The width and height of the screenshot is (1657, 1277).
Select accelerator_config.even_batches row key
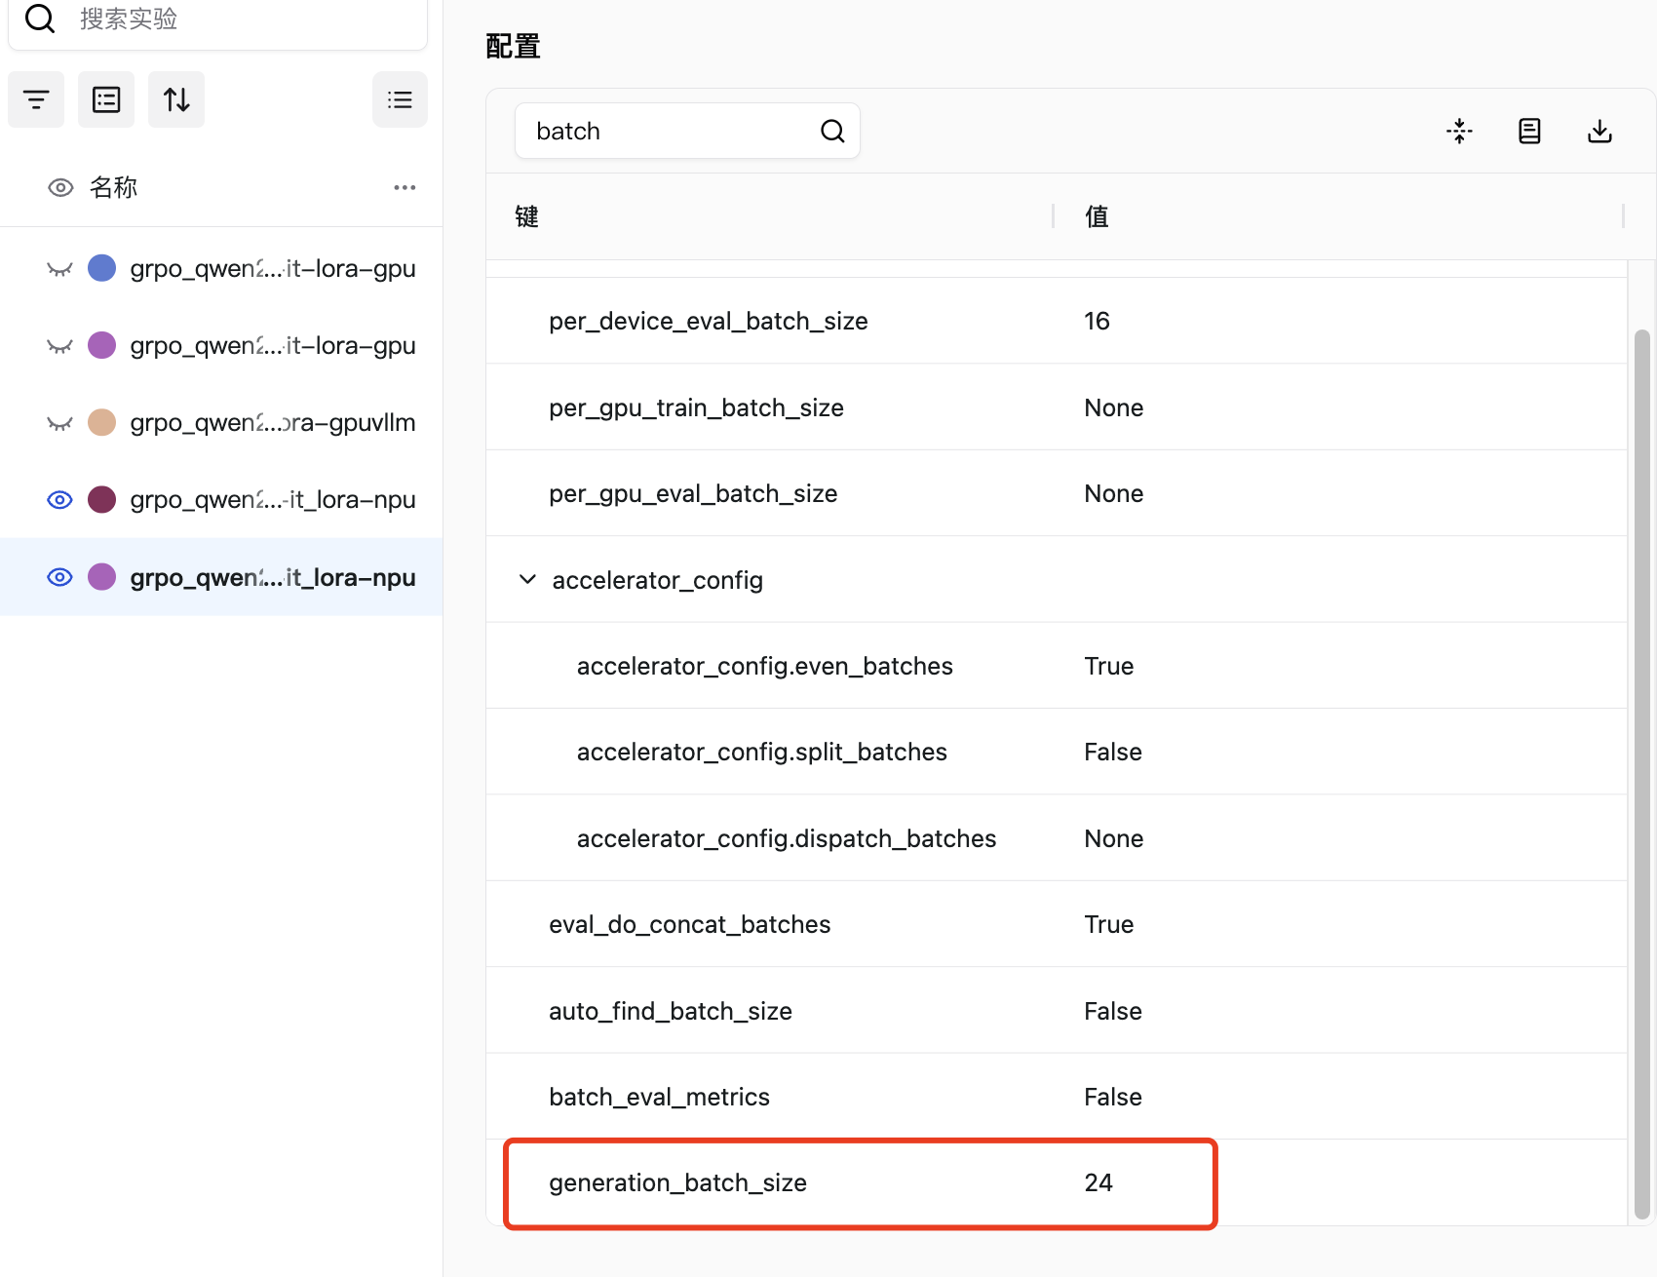pyautogui.click(x=765, y=666)
